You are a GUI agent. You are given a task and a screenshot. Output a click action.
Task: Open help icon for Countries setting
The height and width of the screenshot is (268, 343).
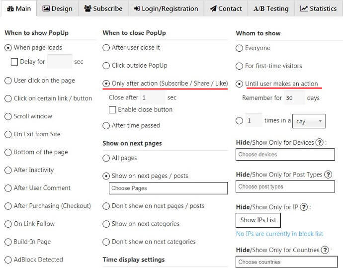pyautogui.click(x=325, y=250)
